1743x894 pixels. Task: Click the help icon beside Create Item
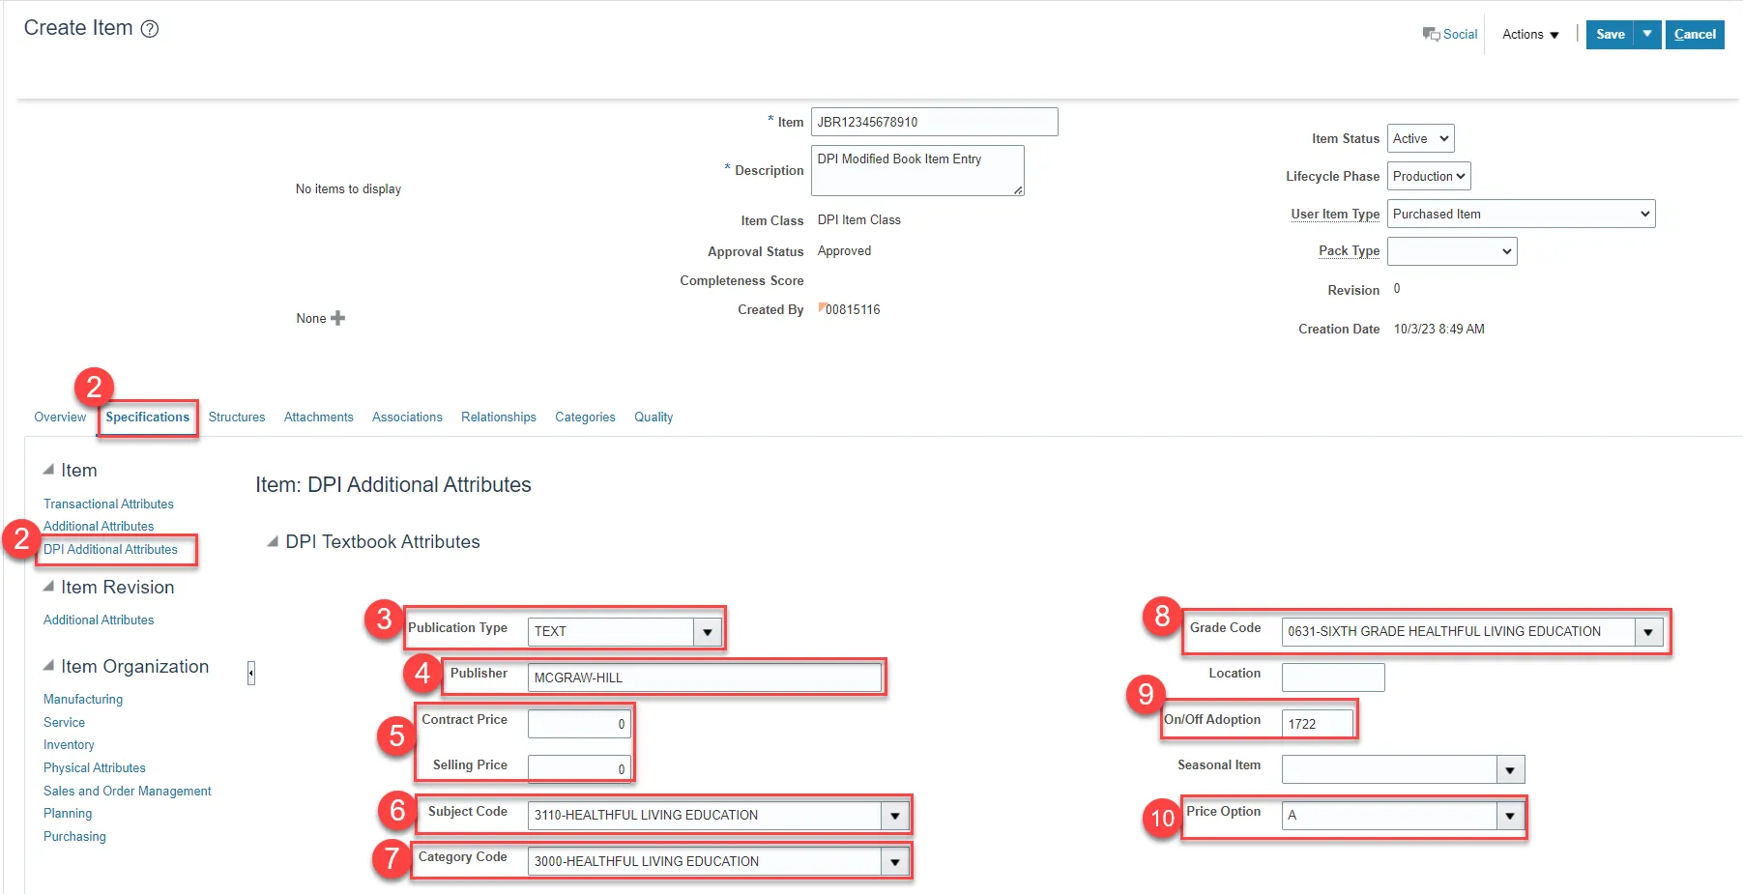(x=150, y=29)
